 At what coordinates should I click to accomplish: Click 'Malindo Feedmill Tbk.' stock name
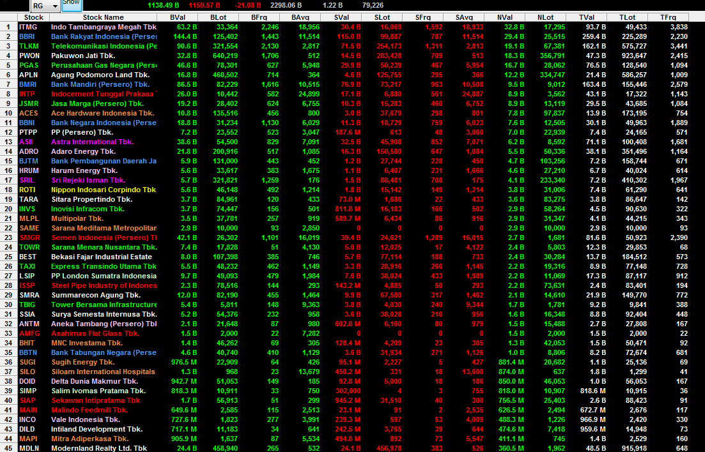coord(89,411)
